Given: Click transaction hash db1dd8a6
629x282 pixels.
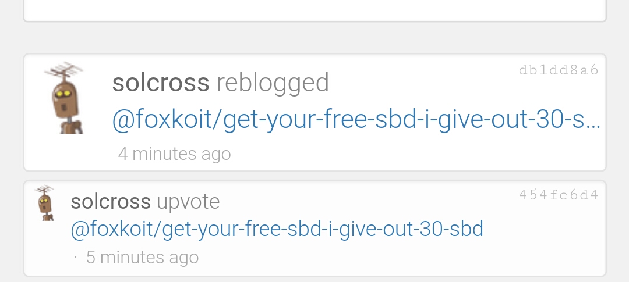Looking at the screenshot, I should point(559,70).
